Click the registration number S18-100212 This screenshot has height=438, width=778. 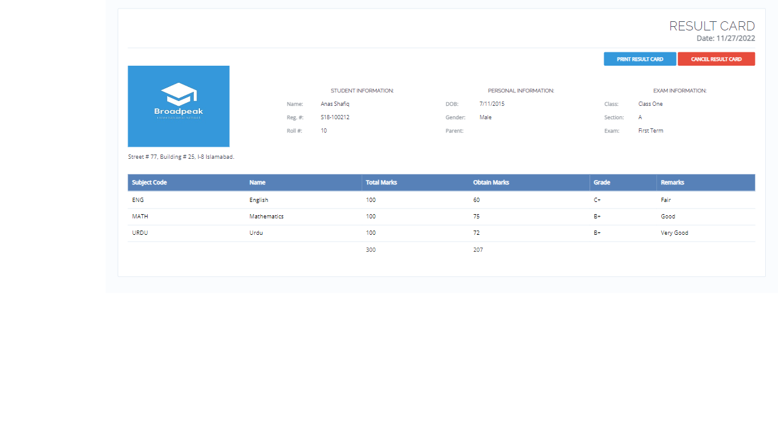click(x=335, y=117)
